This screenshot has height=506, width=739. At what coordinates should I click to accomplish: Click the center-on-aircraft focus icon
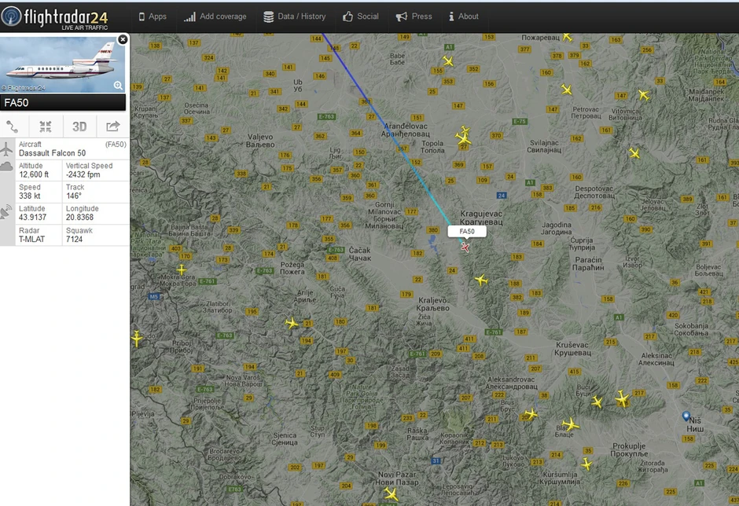coord(45,126)
